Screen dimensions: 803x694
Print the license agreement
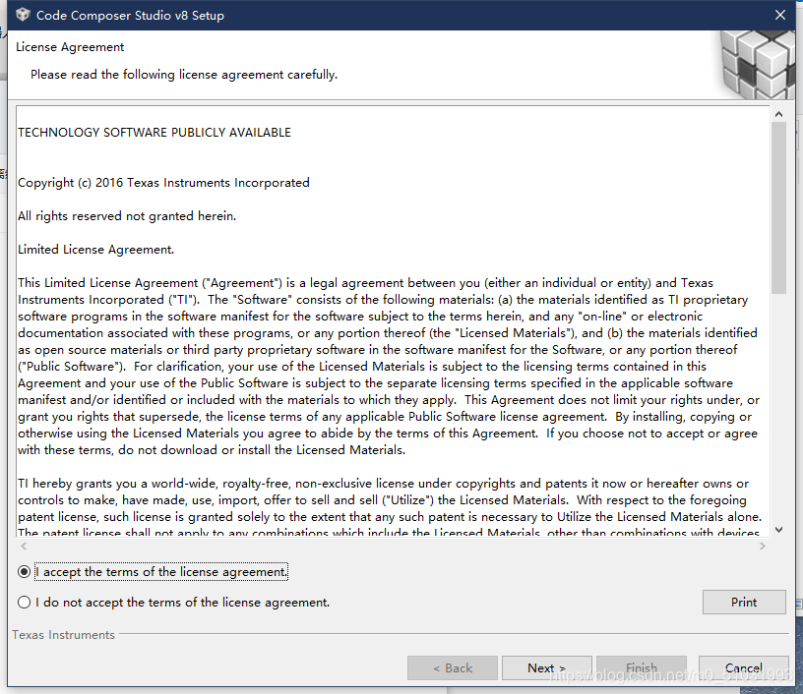[744, 602]
